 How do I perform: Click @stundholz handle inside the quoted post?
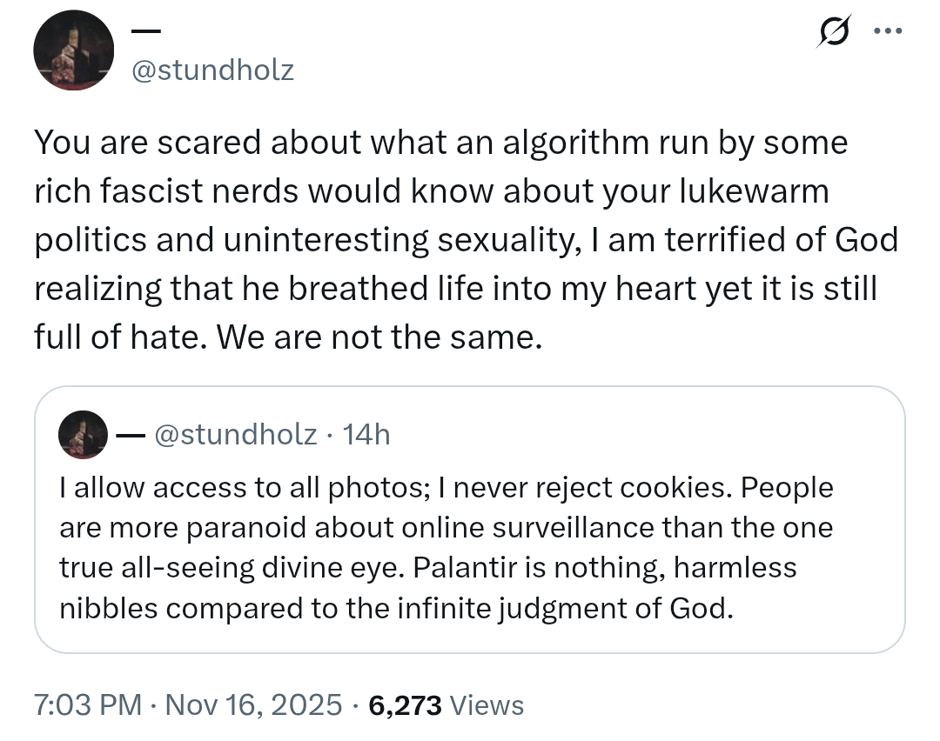235,433
